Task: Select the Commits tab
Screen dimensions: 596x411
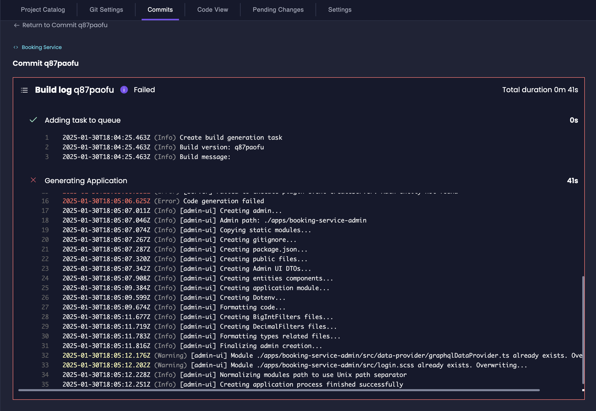Action: pos(160,10)
